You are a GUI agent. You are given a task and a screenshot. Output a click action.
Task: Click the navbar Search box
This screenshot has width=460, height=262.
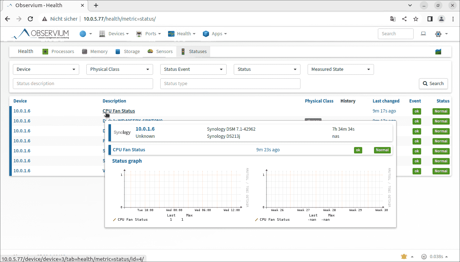396,34
